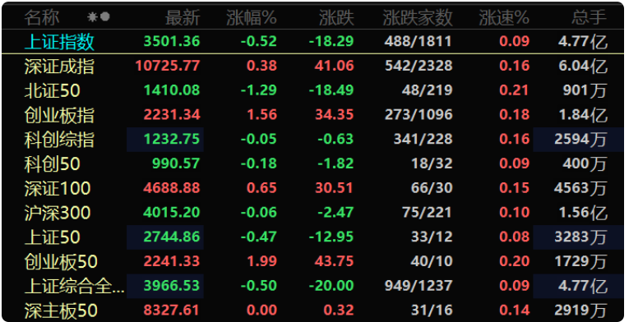Image resolution: width=629 pixels, height=322 pixels.
Task: Sort by 最新 column header
Action: click(183, 17)
